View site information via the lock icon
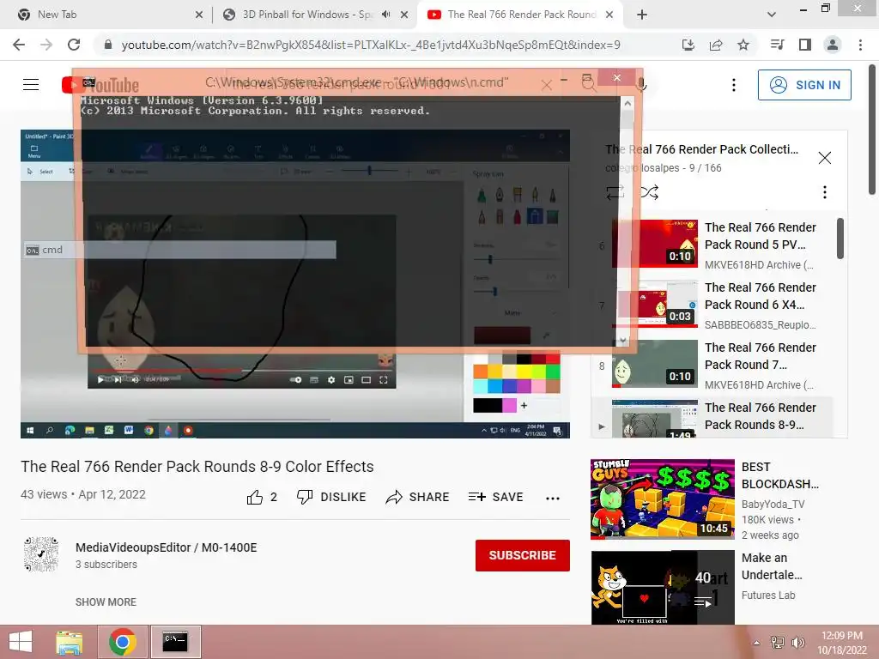The height and width of the screenshot is (659, 879). [x=108, y=45]
